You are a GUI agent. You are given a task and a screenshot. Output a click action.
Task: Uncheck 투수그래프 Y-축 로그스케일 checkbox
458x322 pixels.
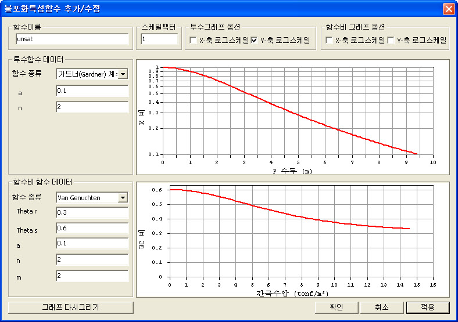tap(255, 40)
